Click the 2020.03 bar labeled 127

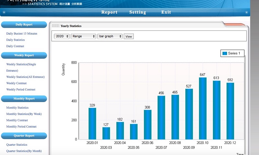click(x=106, y=133)
